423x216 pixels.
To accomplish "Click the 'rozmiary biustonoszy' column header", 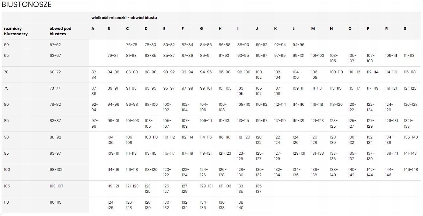I will 16,31.
